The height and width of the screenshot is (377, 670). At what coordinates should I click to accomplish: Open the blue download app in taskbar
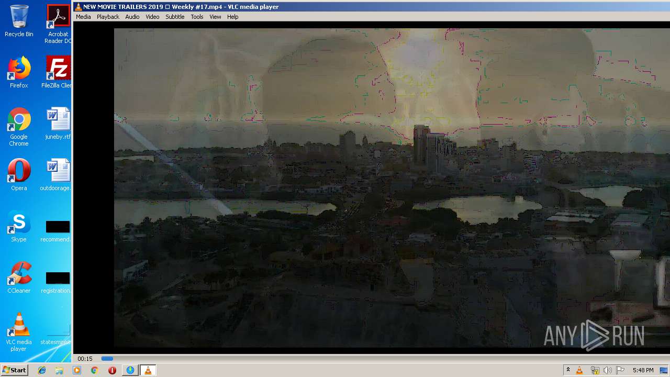(130, 370)
